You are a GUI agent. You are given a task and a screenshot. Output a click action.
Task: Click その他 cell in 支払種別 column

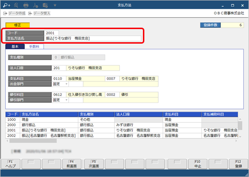tap(96, 120)
